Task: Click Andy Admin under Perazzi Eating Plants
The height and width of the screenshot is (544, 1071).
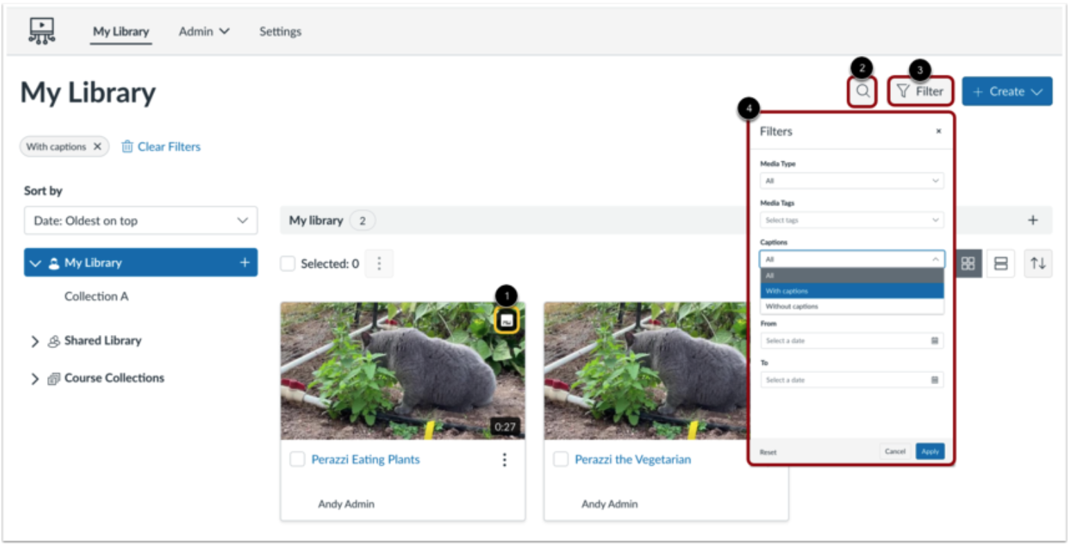Action: [346, 504]
